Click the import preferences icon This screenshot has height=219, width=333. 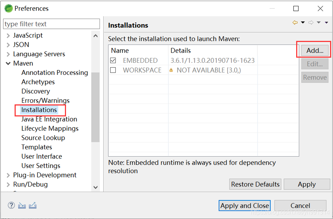click(x=22, y=205)
